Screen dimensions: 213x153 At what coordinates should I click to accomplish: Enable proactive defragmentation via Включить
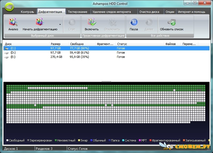click(92, 22)
